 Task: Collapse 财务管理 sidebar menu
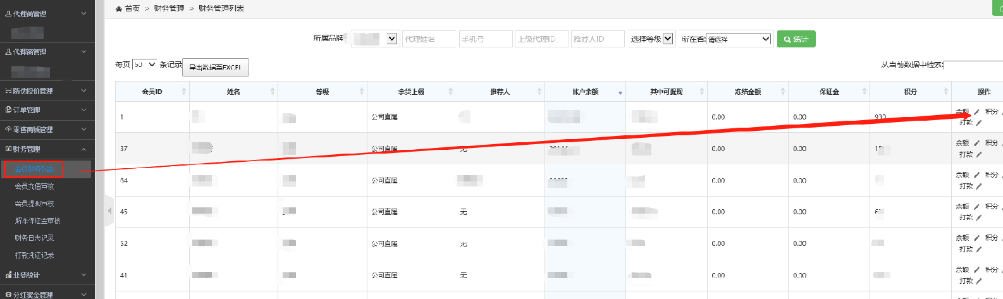tap(47, 149)
